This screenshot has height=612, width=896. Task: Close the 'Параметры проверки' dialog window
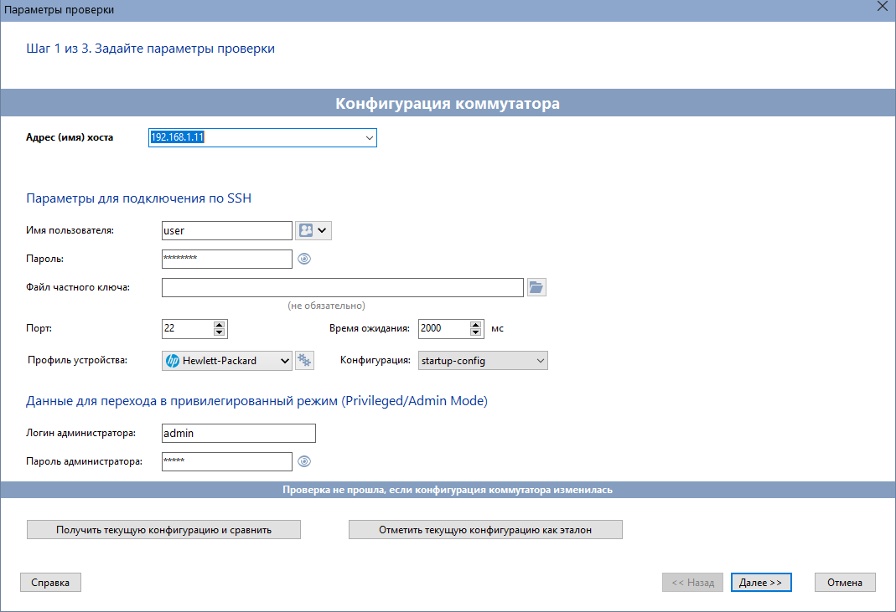[882, 8]
